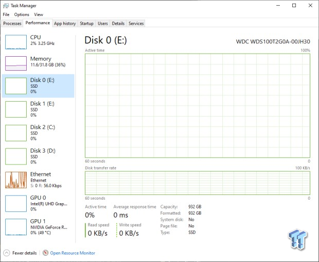This screenshot has height=262, width=319.
Task: Click the WDC WDS100T2G0A-00JH30 model name
Action: [x=273, y=42]
